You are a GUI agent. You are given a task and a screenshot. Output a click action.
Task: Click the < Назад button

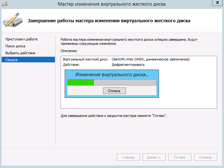click(128, 157)
